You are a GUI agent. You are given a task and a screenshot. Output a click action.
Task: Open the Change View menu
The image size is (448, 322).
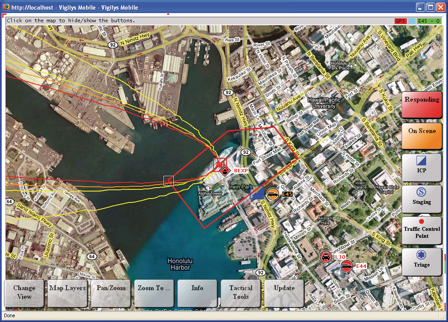(x=24, y=293)
